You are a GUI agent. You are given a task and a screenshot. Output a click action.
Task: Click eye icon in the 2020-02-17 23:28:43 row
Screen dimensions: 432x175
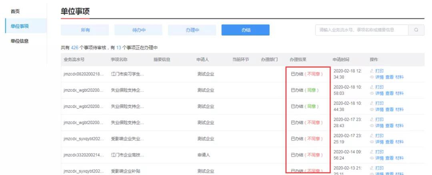[372, 126]
